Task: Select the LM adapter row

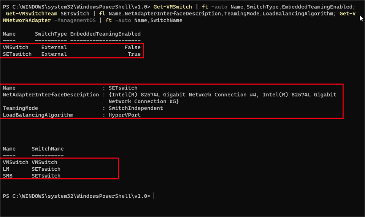Action: [x=32, y=169]
